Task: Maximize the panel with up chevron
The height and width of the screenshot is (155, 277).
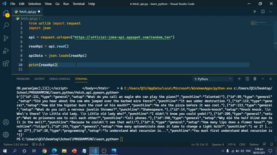Action: tap(263, 79)
